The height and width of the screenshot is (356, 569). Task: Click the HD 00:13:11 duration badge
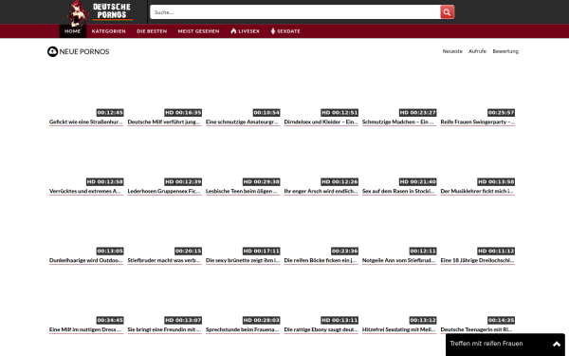pos(340,320)
